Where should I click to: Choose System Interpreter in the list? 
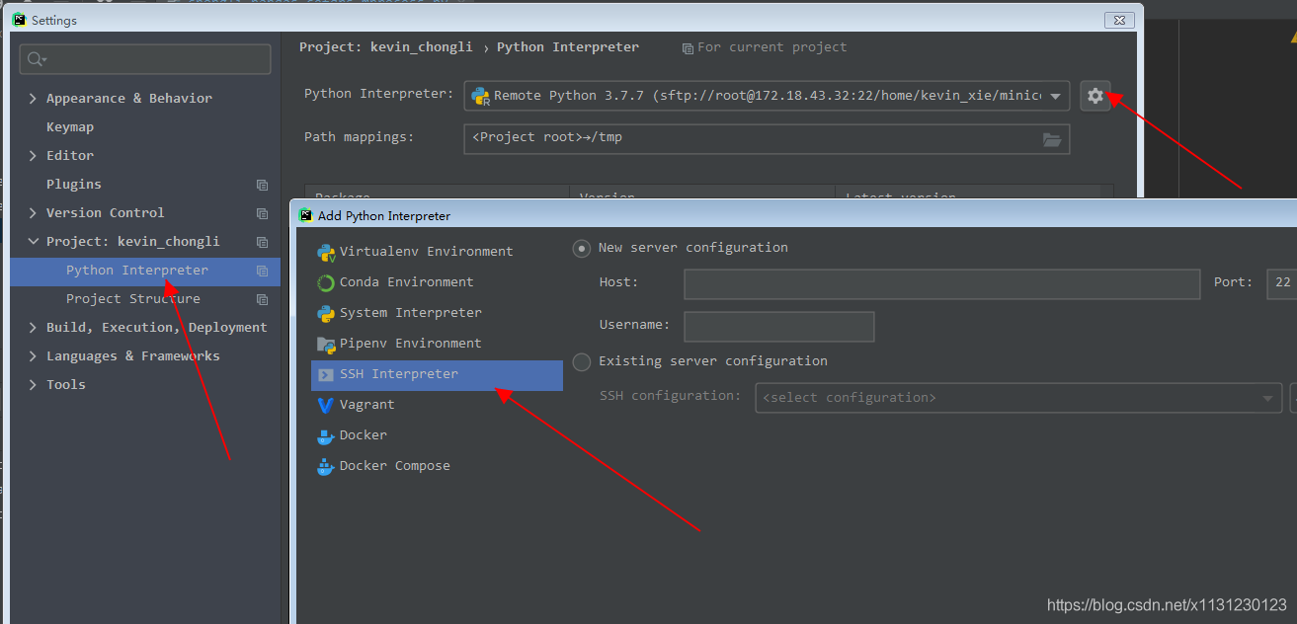tap(410, 313)
